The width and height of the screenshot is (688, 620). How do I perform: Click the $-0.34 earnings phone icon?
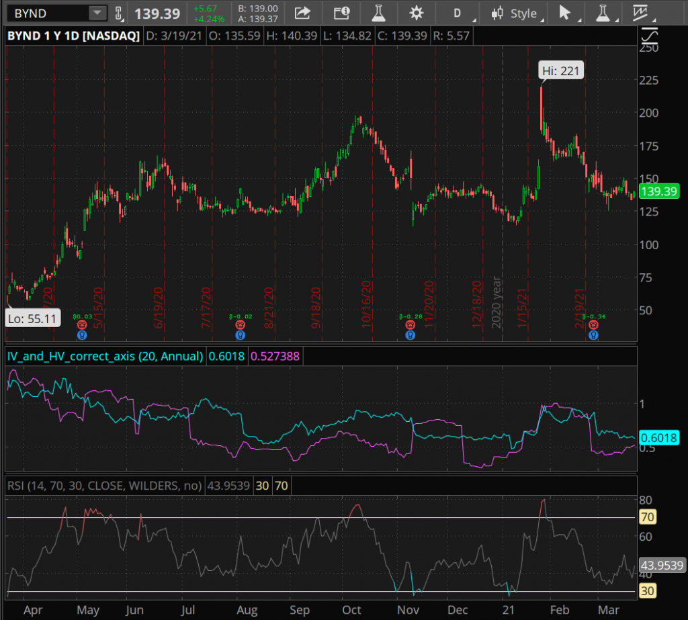(x=593, y=324)
